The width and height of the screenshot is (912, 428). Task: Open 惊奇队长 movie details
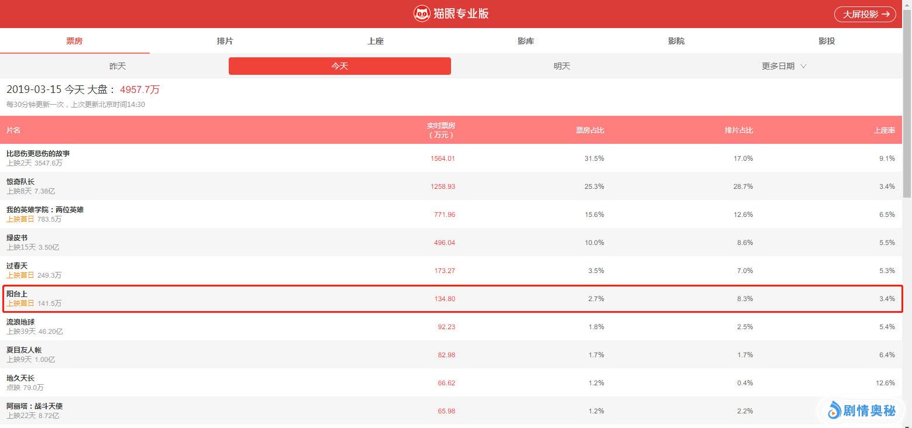(x=20, y=182)
